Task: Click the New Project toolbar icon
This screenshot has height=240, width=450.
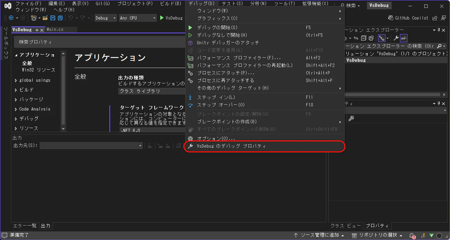Action: pyautogui.click(x=34, y=18)
